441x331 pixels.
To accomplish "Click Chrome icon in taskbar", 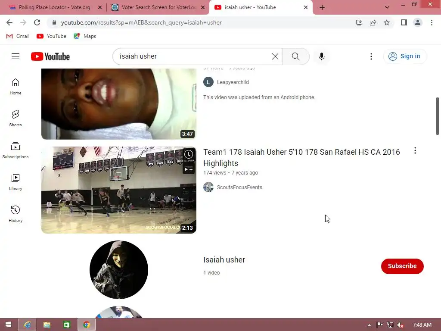I will click(86, 325).
